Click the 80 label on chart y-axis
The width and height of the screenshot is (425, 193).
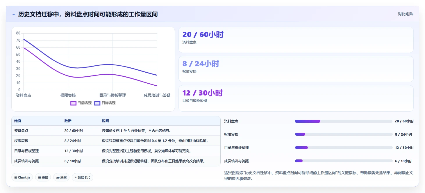(x=18, y=33)
